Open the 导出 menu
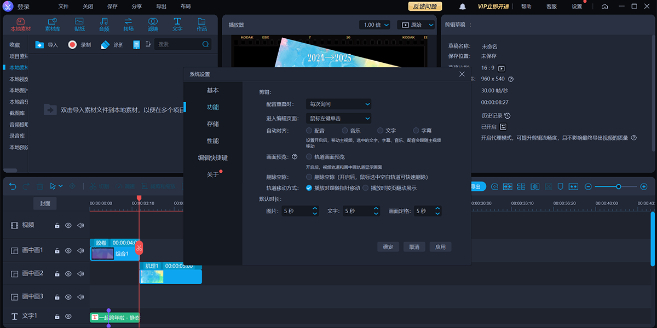657x328 pixels. coord(161,7)
